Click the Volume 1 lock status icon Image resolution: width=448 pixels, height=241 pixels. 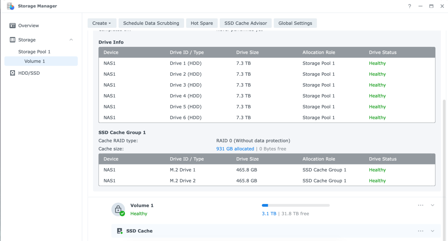point(118,210)
